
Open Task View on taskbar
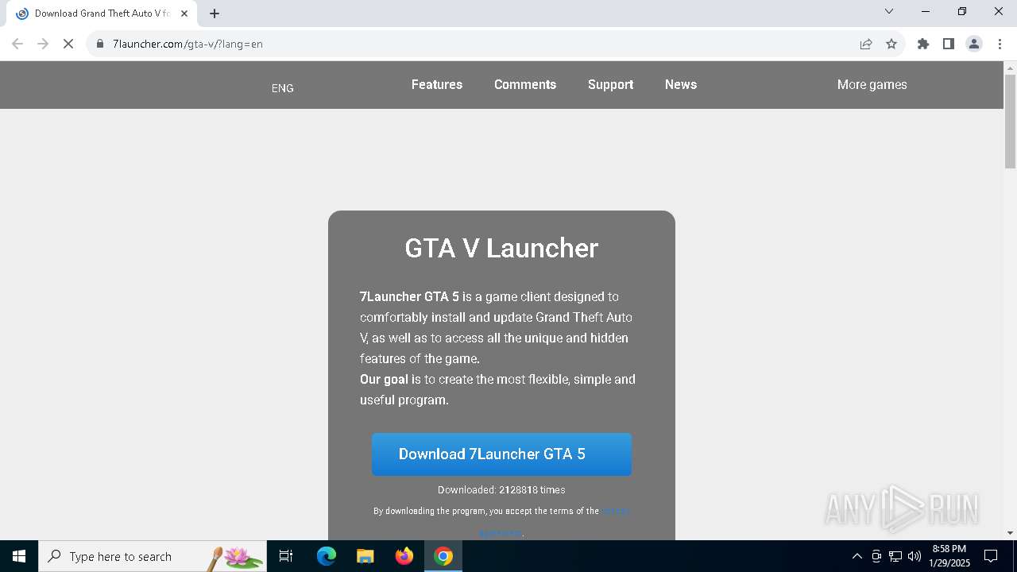coord(286,556)
